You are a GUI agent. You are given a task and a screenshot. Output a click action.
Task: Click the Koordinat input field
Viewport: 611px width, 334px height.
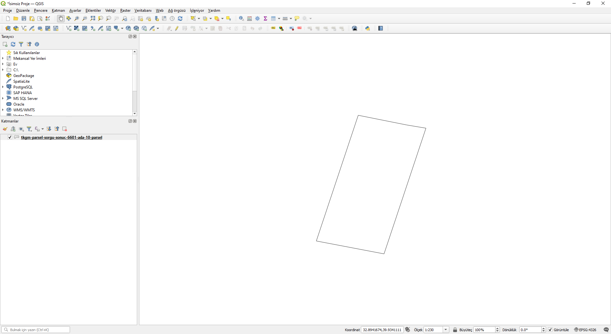[x=382, y=330]
